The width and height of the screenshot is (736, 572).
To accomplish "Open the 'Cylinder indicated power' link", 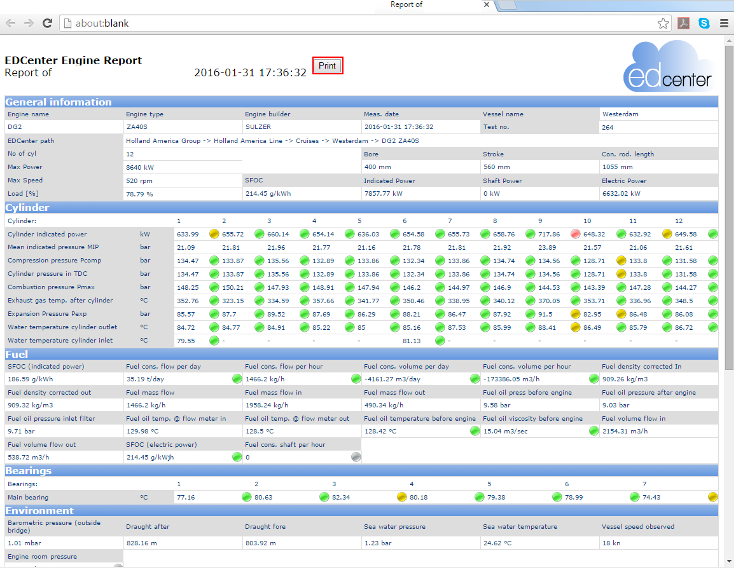I will tap(47, 235).
